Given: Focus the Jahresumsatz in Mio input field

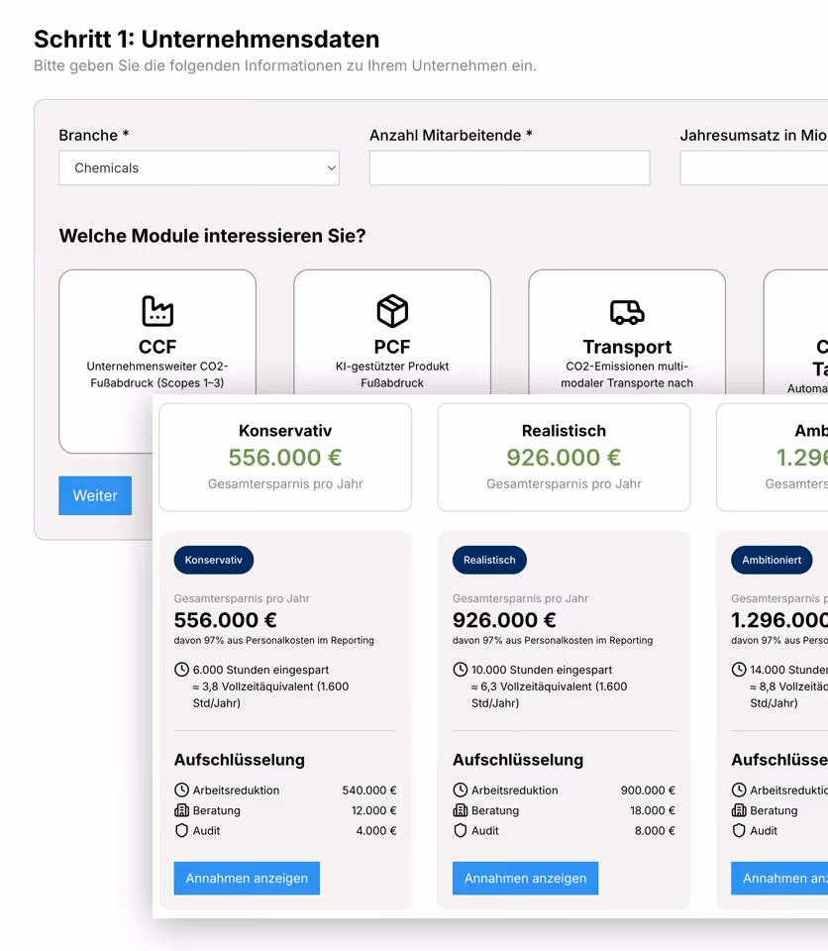Looking at the screenshot, I should pos(754,168).
